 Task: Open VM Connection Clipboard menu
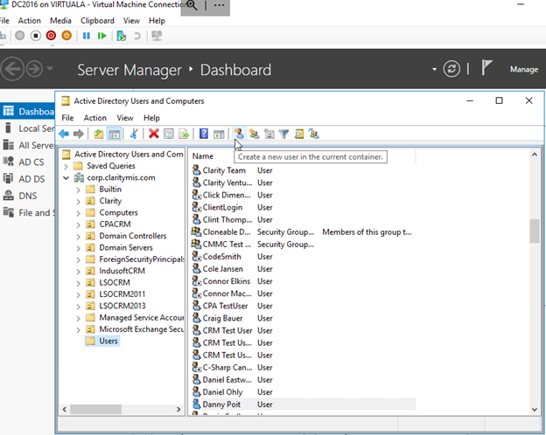[97, 21]
